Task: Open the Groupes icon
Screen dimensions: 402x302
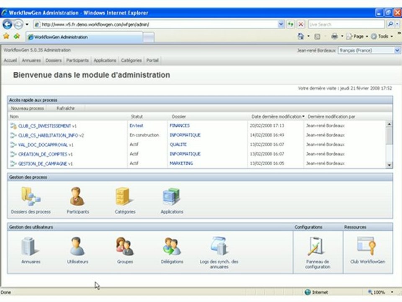Action: (125, 247)
